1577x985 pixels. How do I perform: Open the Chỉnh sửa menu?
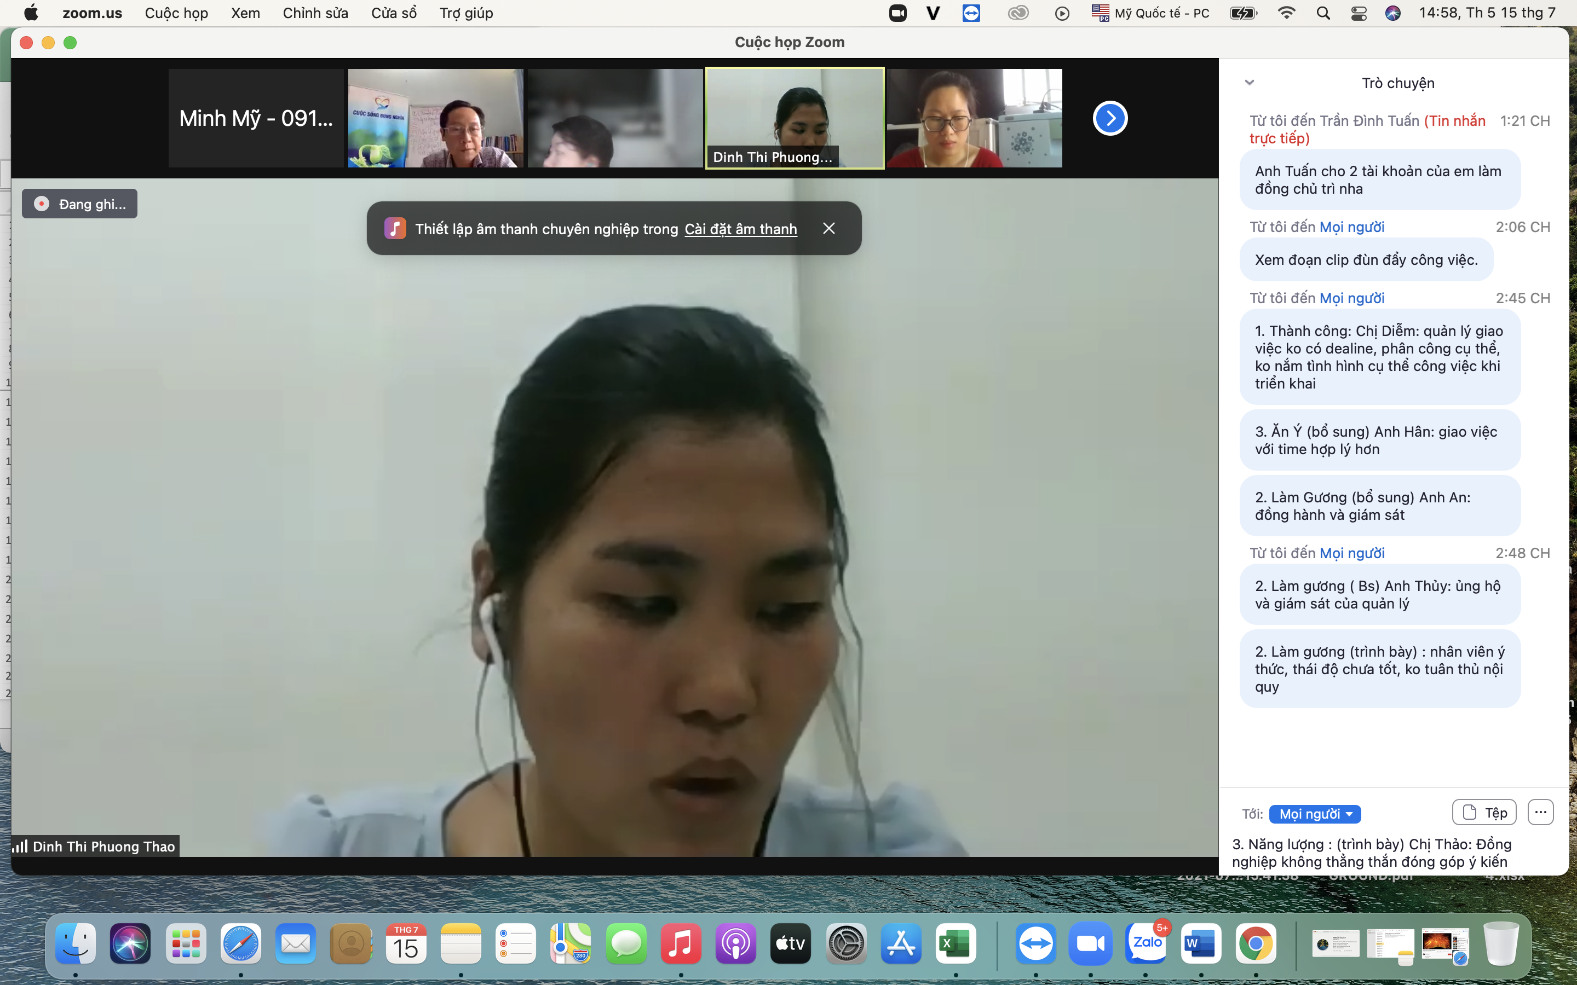(315, 13)
